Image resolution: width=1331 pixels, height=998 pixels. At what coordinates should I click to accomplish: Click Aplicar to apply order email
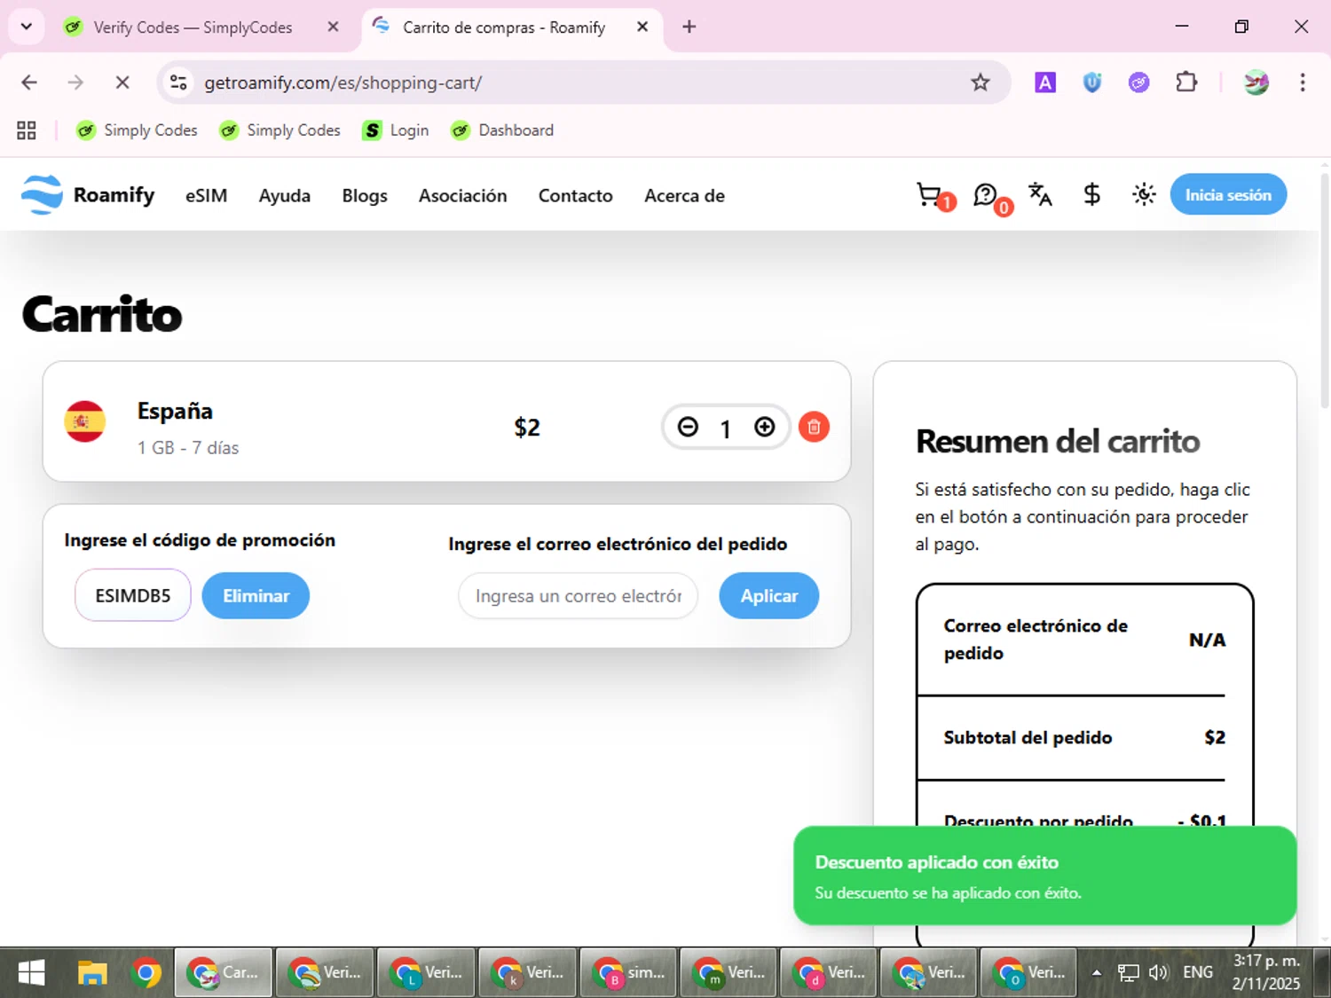point(768,596)
